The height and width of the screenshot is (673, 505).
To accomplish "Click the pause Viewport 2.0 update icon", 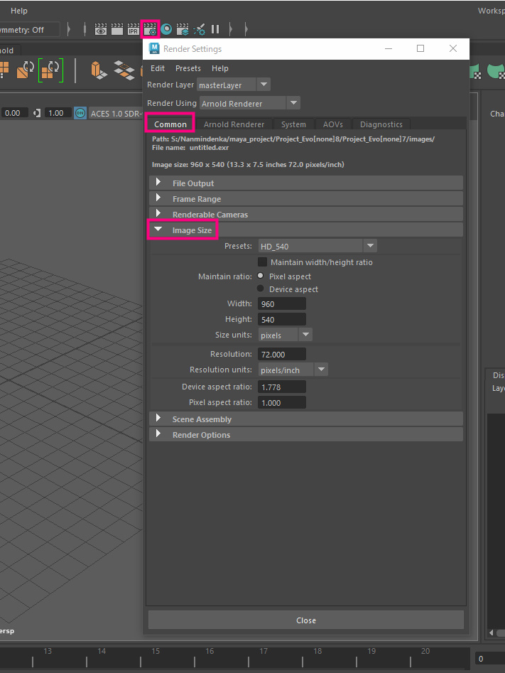I will (215, 29).
